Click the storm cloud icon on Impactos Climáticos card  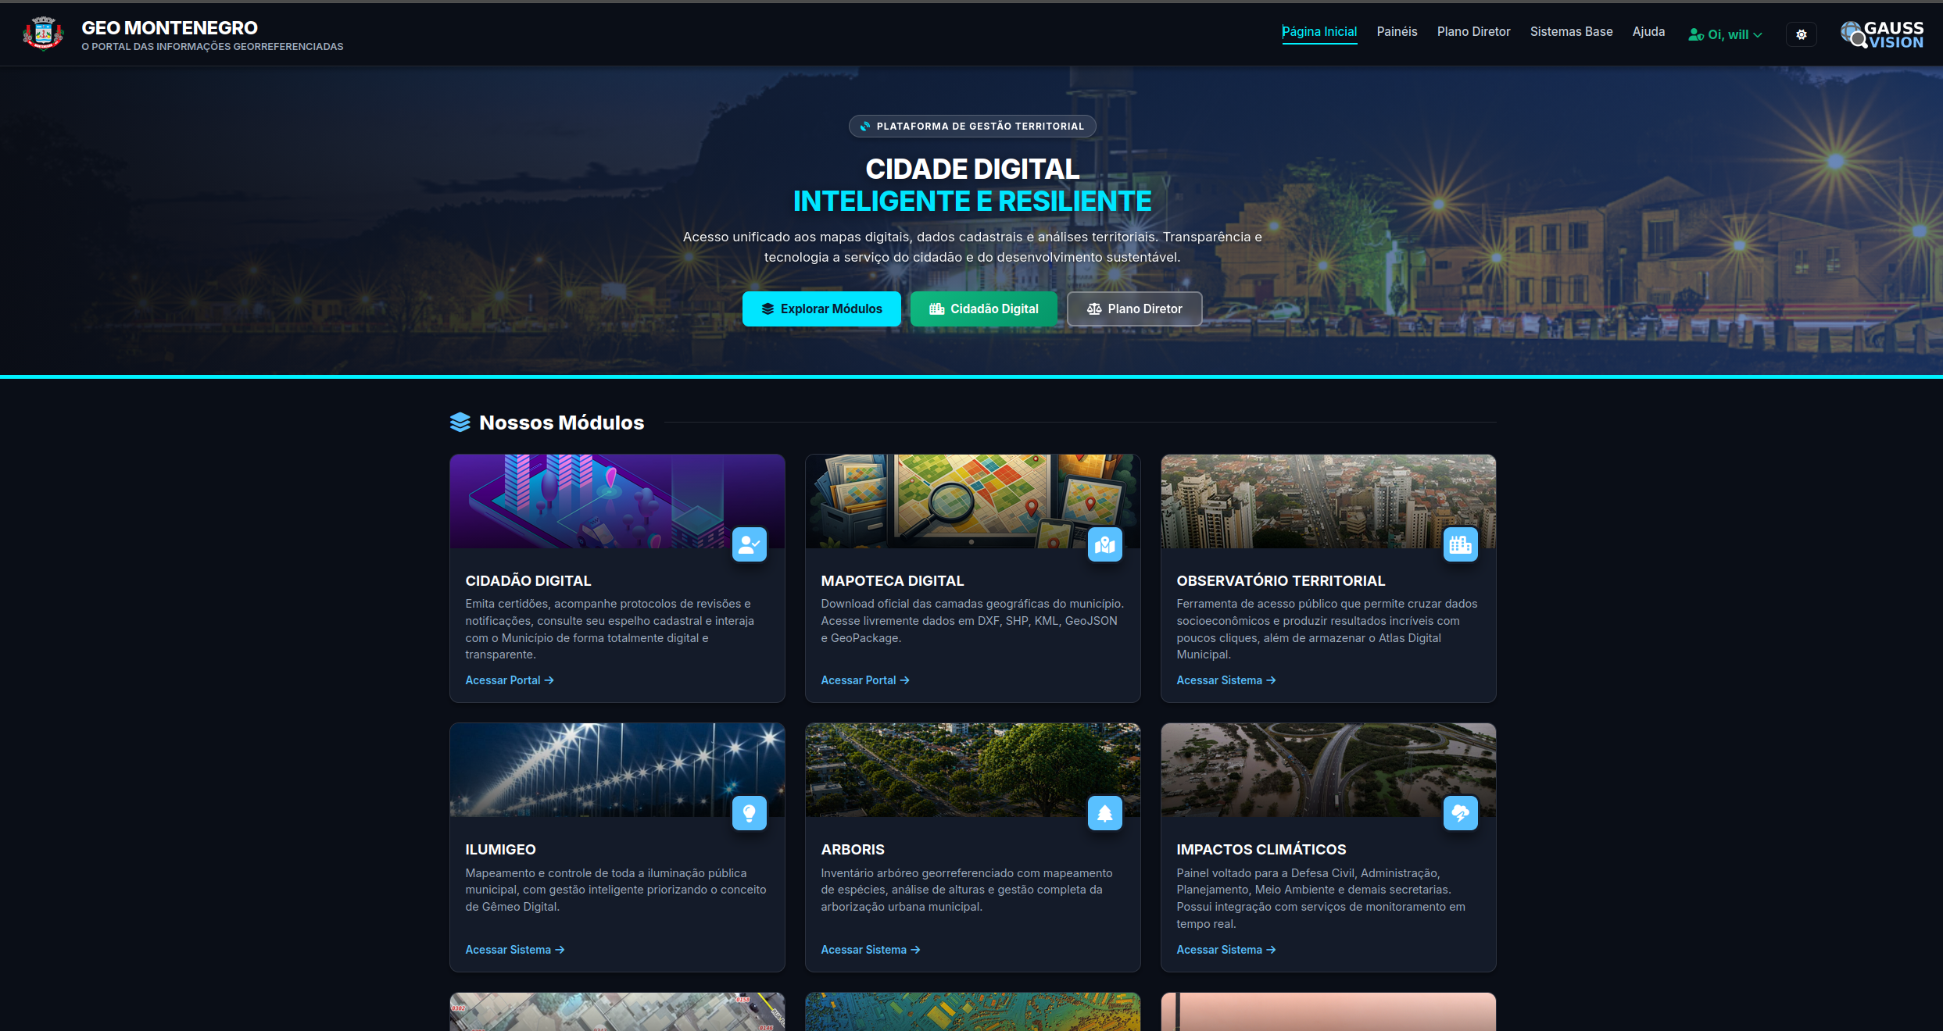[x=1460, y=813]
